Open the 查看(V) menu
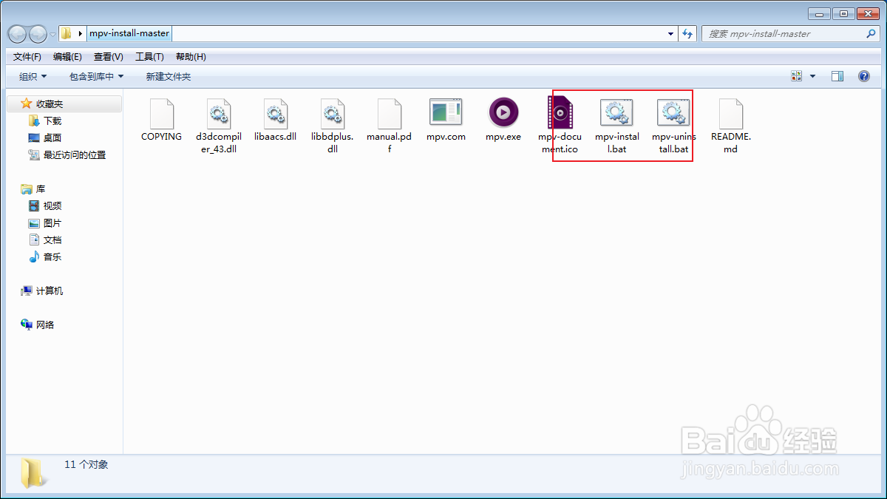 pos(108,56)
